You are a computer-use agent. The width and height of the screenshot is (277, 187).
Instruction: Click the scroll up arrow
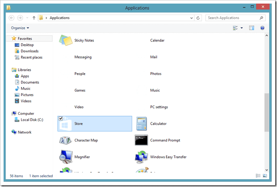pos(267,35)
